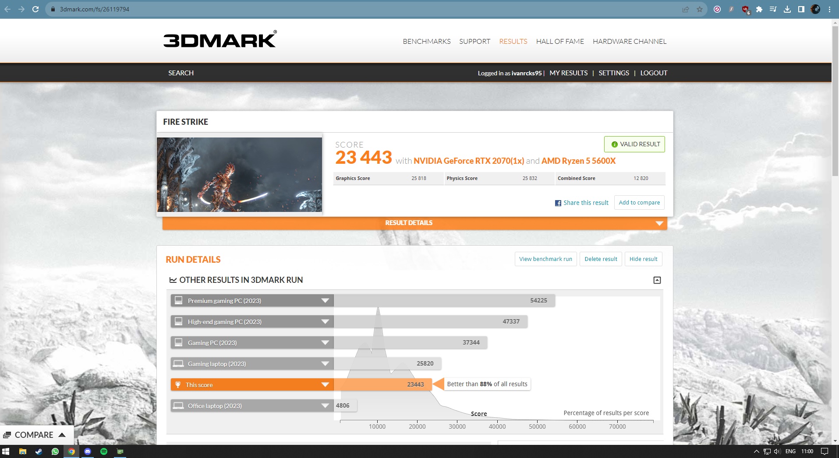Click Add to compare button
This screenshot has width=839, height=458.
click(x=639, y=203)
